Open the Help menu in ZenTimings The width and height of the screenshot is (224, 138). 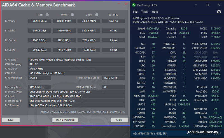(155, 12)
